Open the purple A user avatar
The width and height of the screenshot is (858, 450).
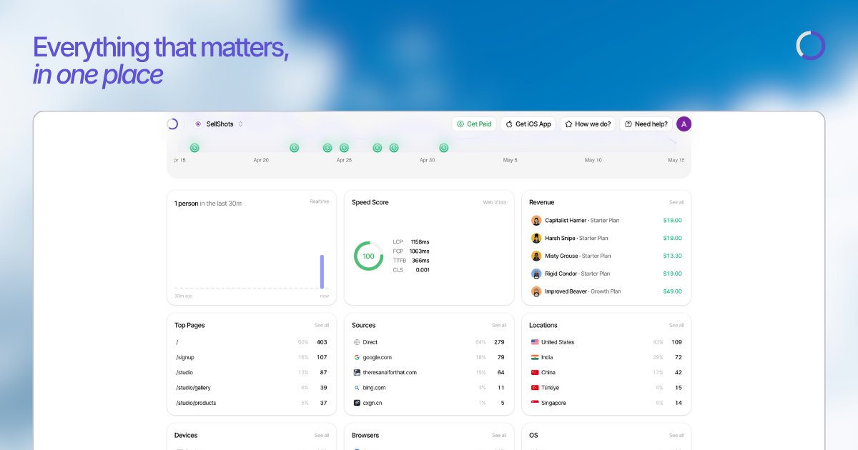click(x=684, y=124)
